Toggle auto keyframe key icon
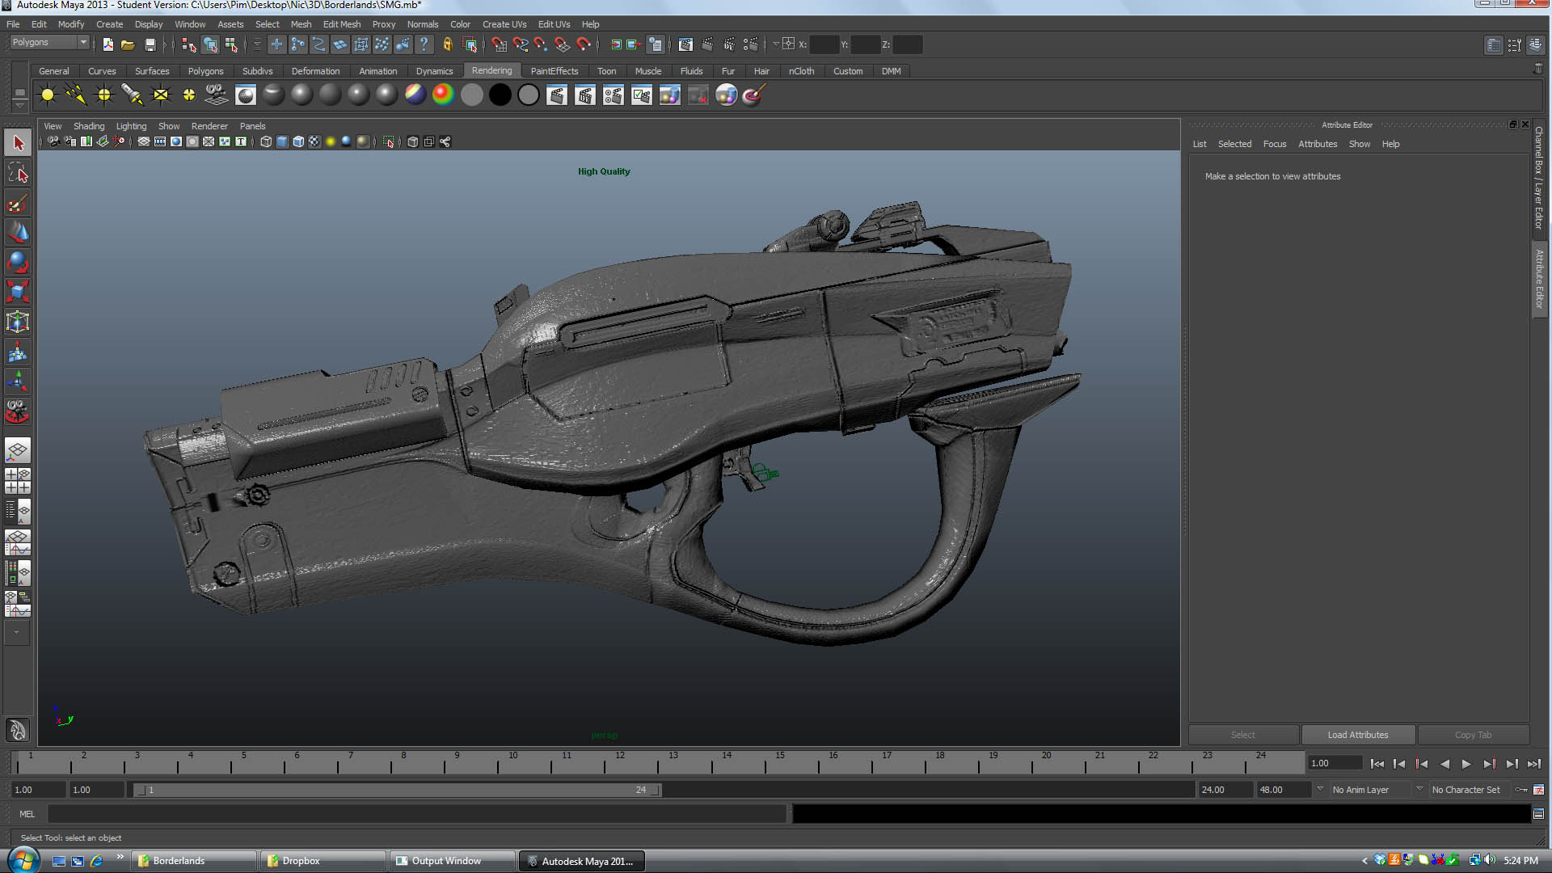 click(x=1521, y=790)
